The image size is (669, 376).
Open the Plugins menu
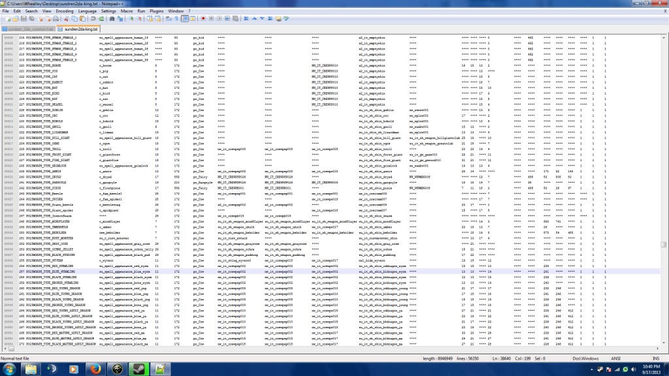[x=157, y=11]
